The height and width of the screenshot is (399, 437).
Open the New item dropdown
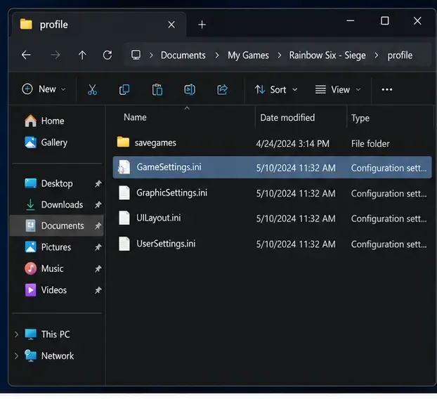44,89
